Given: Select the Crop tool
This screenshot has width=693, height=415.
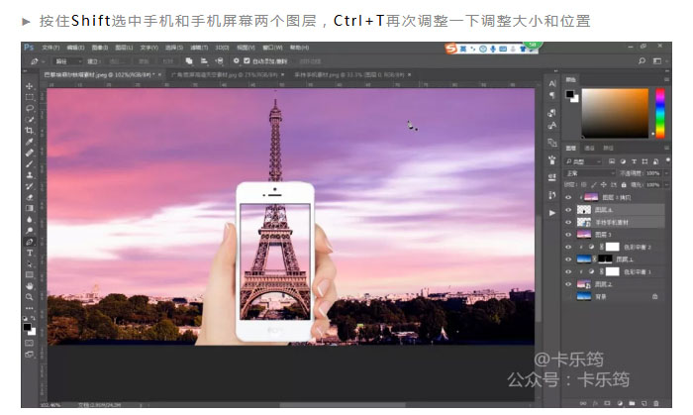Looking at the screenshot, I should (x=29, y=130).
